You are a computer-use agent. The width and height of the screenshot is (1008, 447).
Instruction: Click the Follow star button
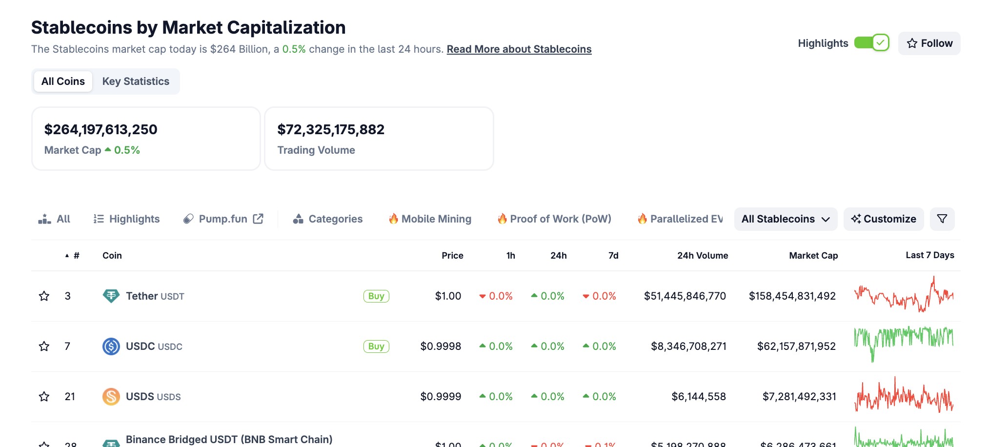click(929, 43)
